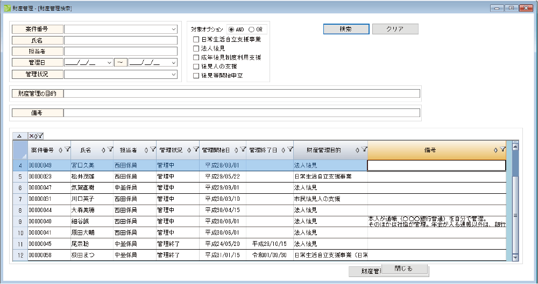Expand the 案件番号 dropdown
This screenshot has height=284, width=538.
point(174,29)
